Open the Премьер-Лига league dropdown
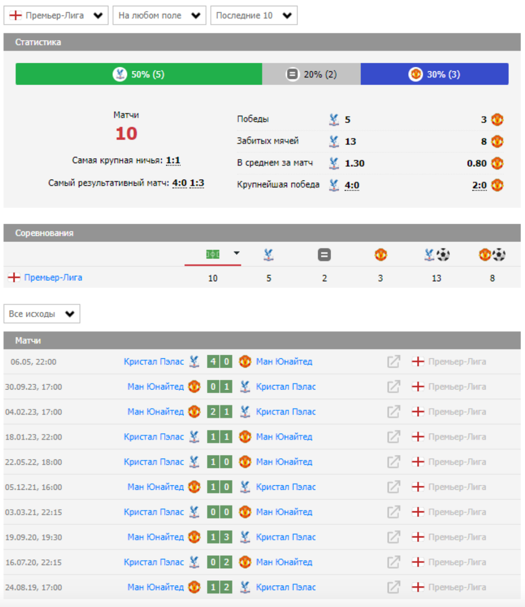The width and height of the screenshot is (525, 607). click(56, 16)
